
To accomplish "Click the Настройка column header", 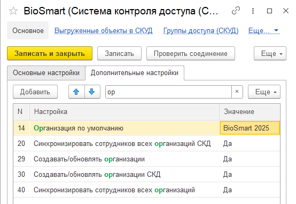I will 124,112.
